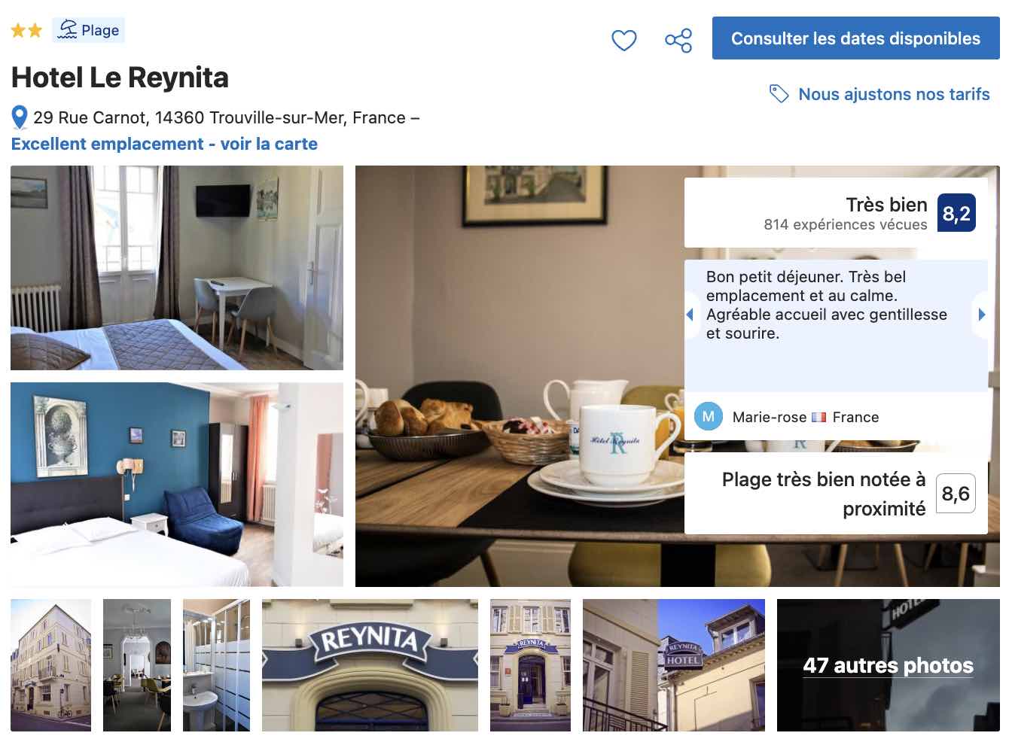Image resolution: width=1009 pixels, height=742 pixels.
Task: Open the blue wall bedroom photo
Action: (x=177, y=485)
